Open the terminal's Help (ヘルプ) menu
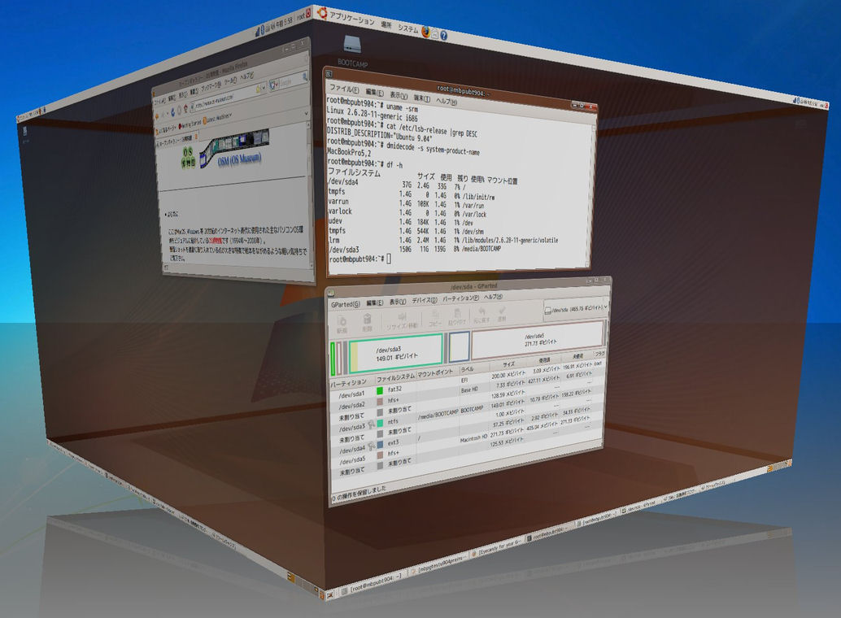841x618 pixels. pyautogui.click(x=447, y=101)
